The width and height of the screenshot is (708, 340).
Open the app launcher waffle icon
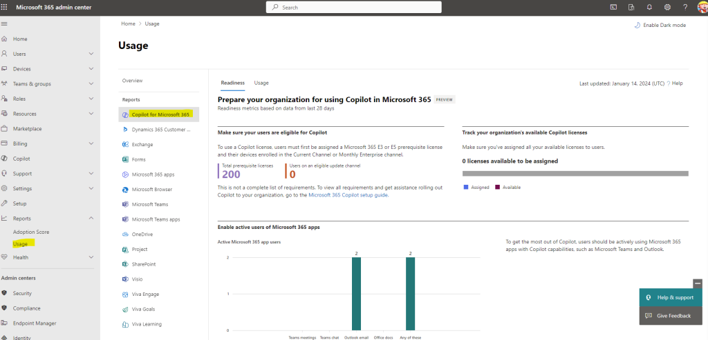(5, 7)
